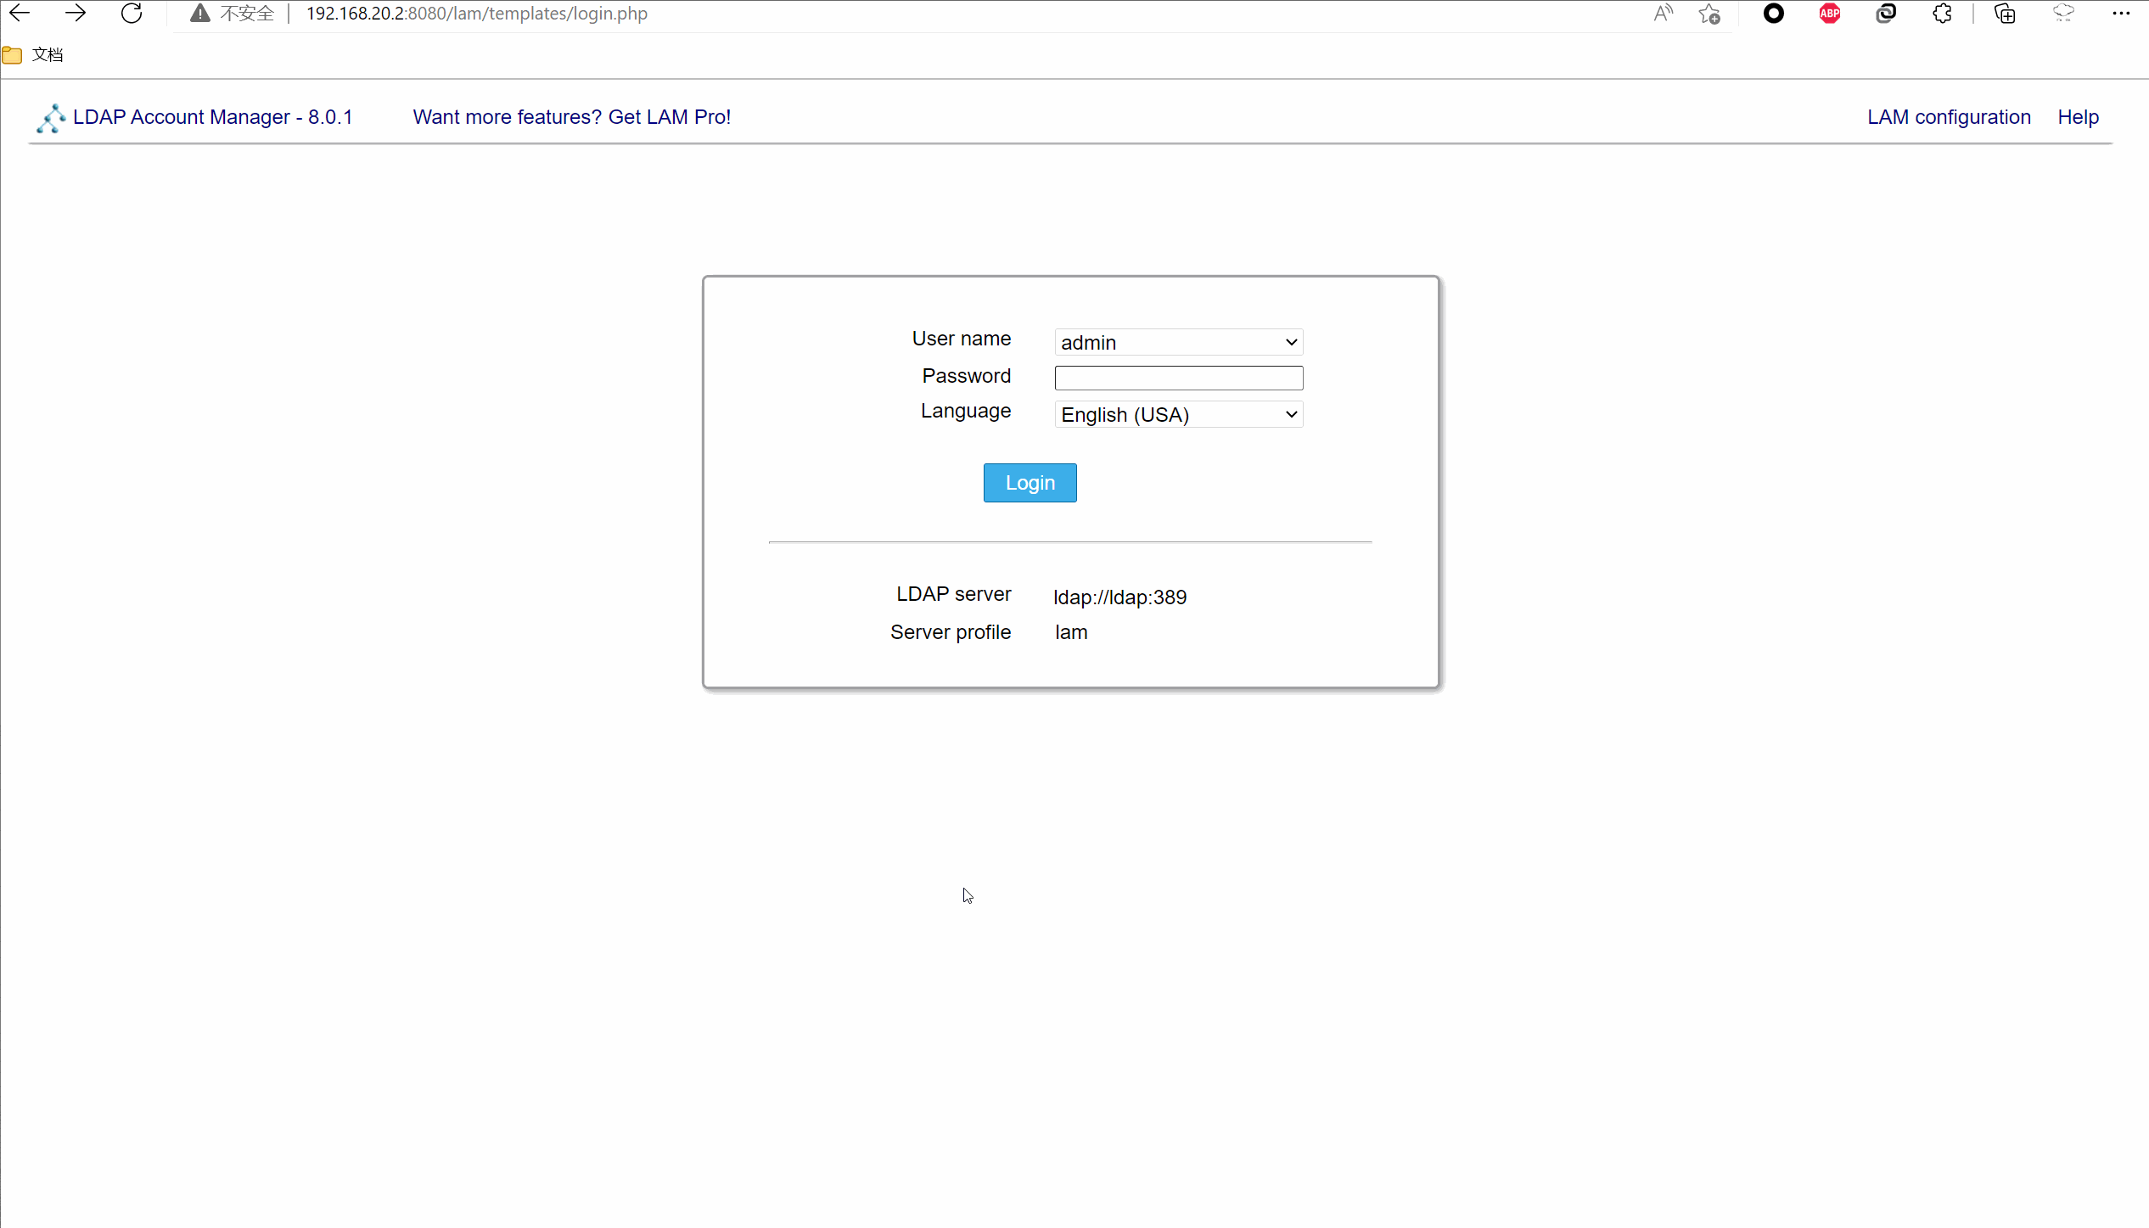The height and width of the screenshot is (1228, 2149).
Task: Open the browser Extensions puzzle icon
Action: coord(1942,14)
